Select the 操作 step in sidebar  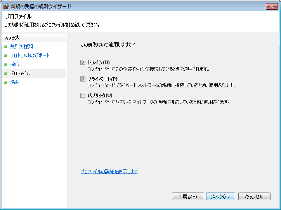pos(15,64)
